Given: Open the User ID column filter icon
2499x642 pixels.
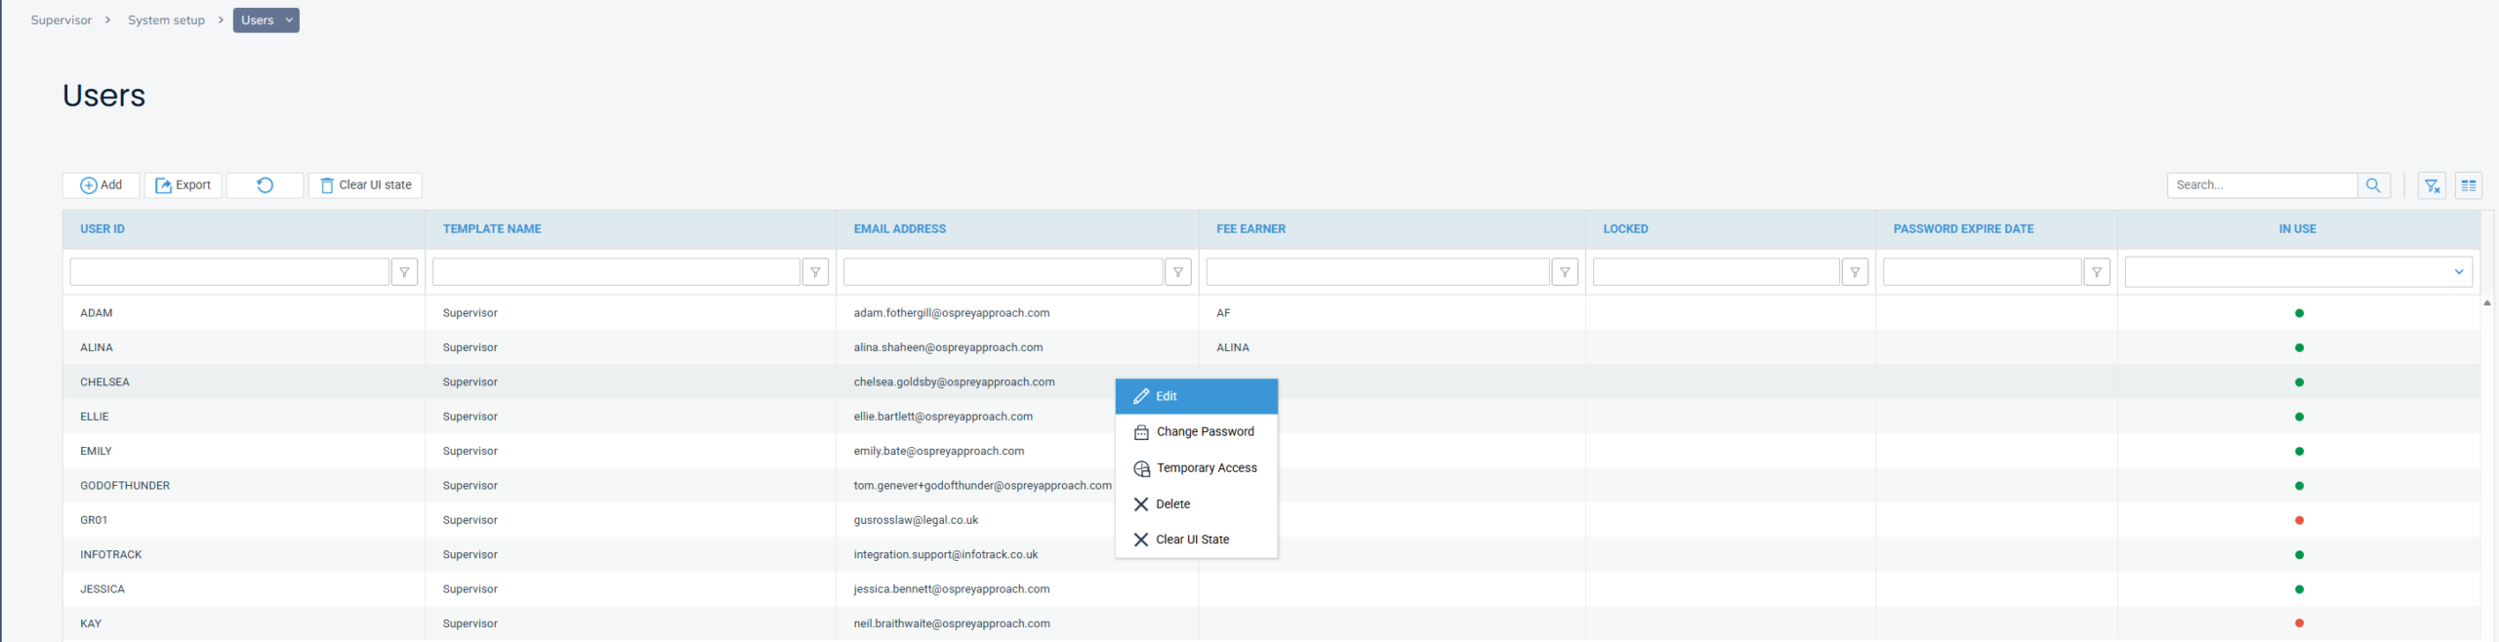Looking at the screenshot, I should click(404, 272).
